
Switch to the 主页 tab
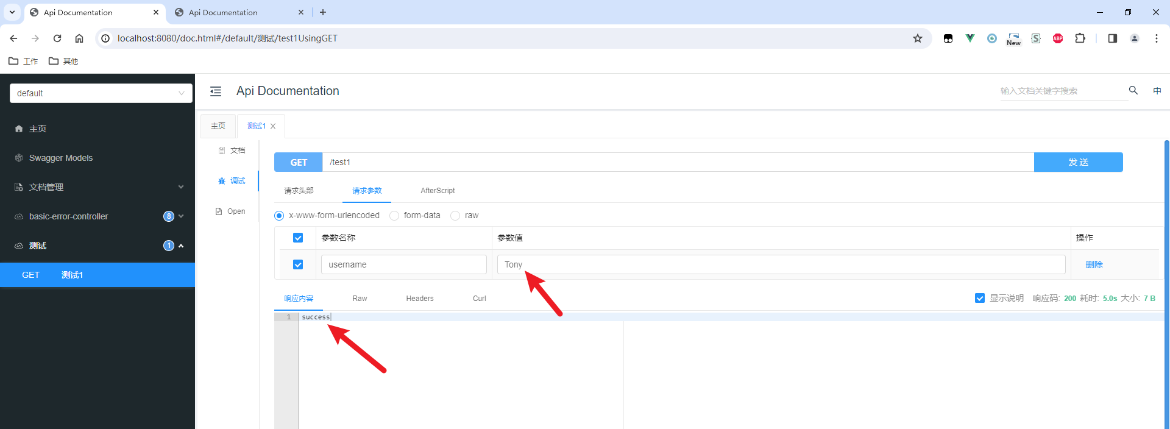click(x=218, y=126)
